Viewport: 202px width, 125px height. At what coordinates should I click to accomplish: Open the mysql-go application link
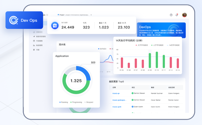[116, 93]
